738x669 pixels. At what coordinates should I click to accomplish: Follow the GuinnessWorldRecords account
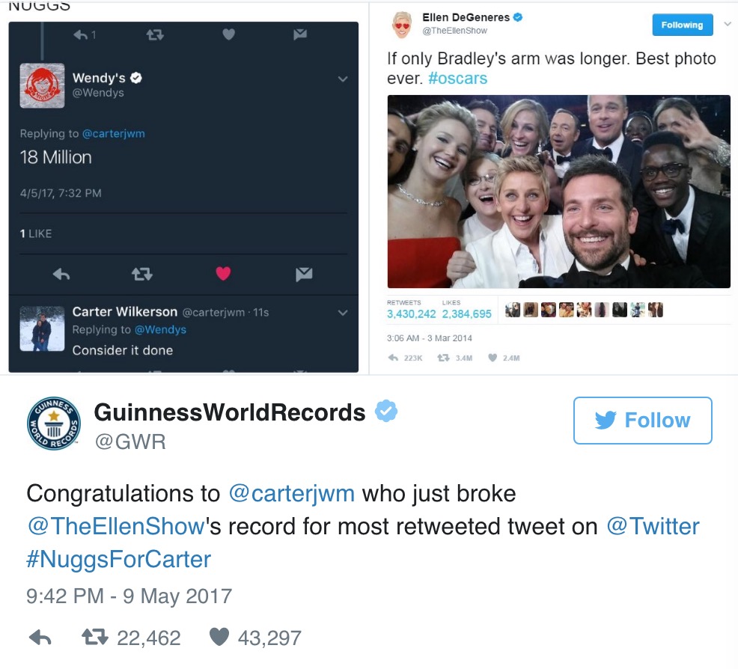coord(642,421)
